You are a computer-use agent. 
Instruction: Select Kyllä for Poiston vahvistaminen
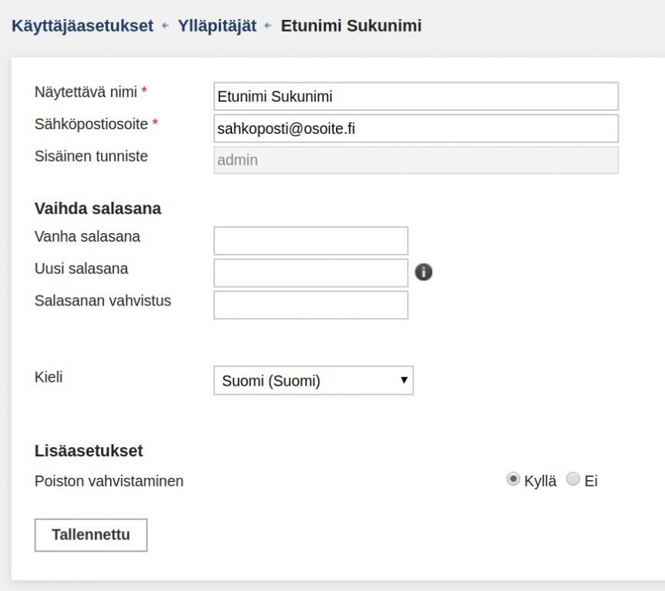(513, 479)
